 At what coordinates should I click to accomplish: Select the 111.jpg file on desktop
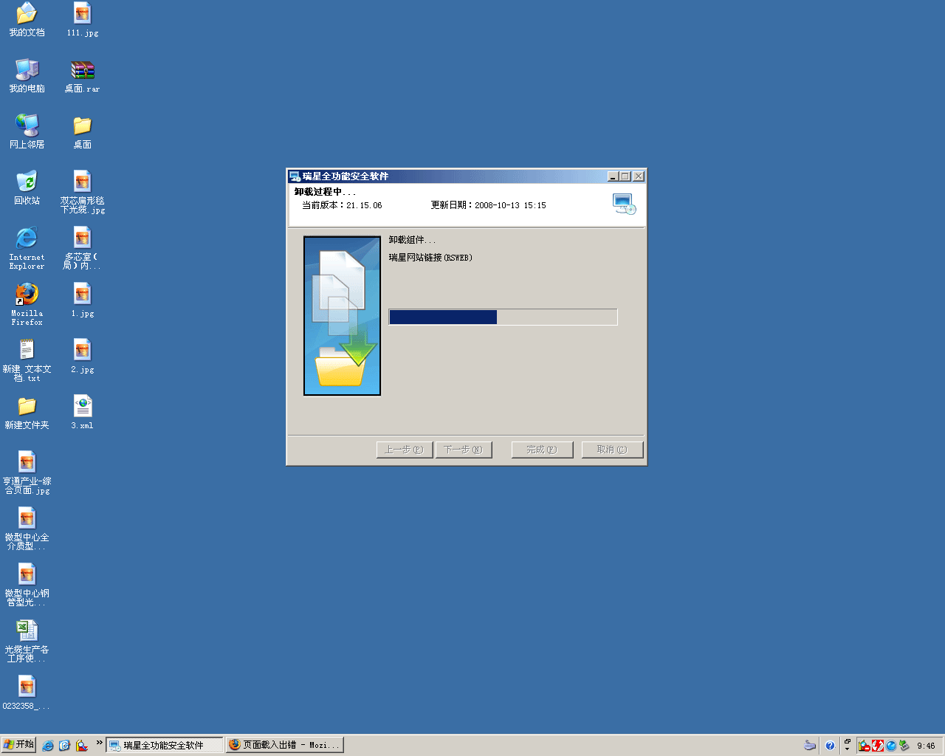coord(83,19)
